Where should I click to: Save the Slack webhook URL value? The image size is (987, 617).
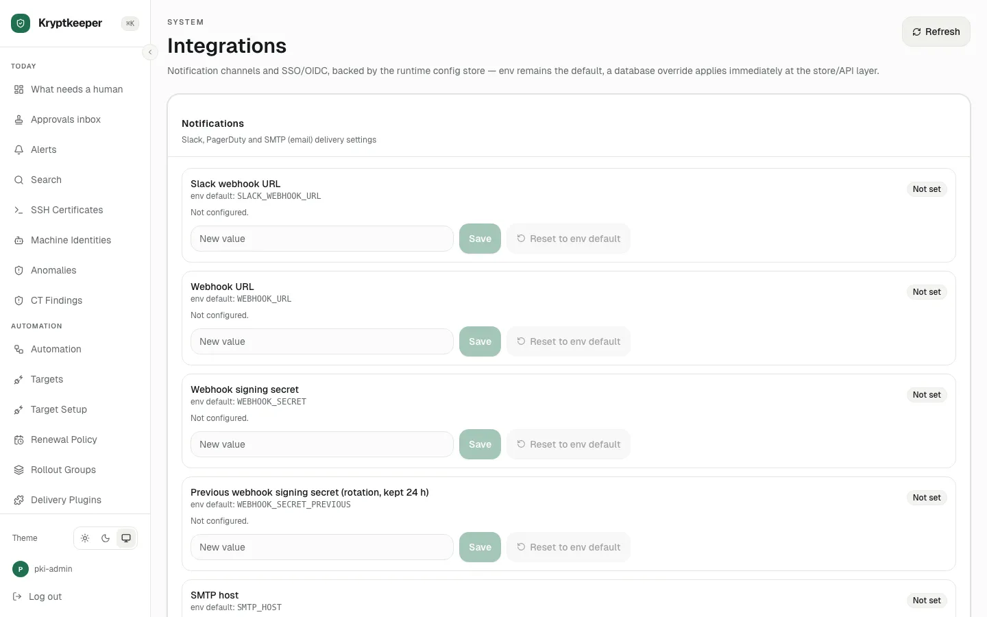(480, 239)
